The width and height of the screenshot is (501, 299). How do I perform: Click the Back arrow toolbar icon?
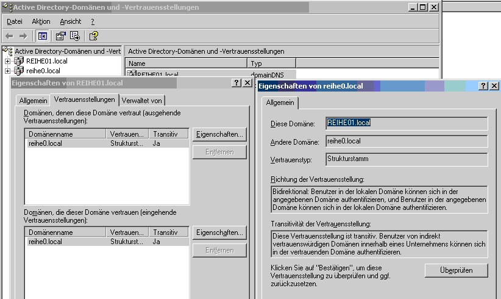pos(10,36)
